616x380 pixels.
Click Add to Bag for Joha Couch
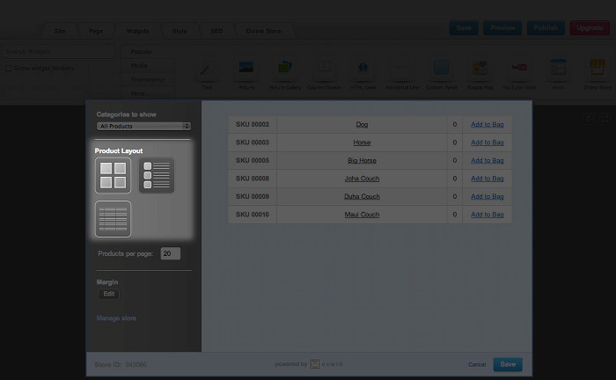(488, 179)
